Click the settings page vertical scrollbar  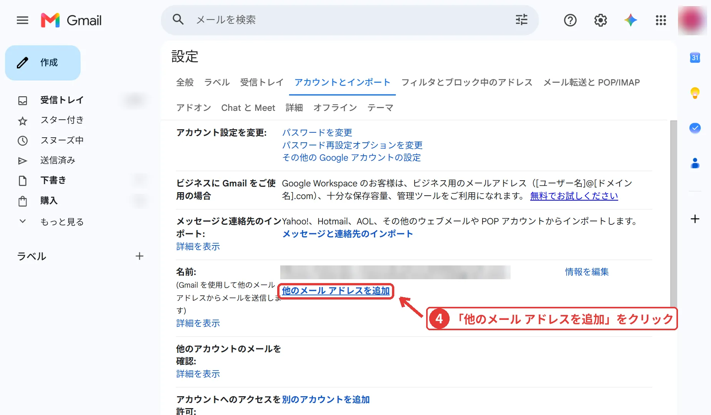673,215
